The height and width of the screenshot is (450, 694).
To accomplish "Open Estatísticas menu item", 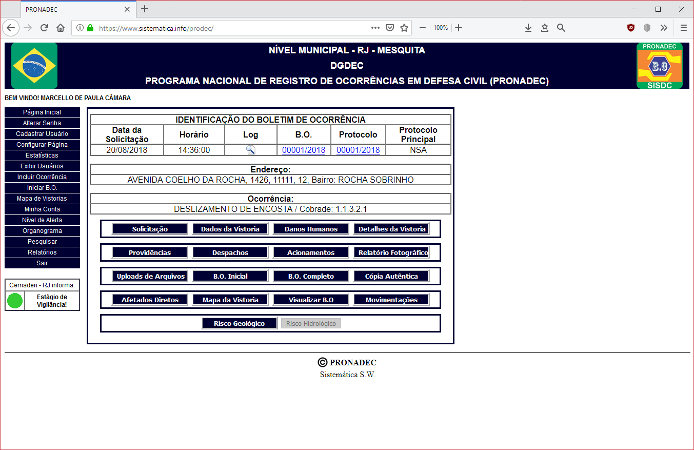I will pos(42,155).
